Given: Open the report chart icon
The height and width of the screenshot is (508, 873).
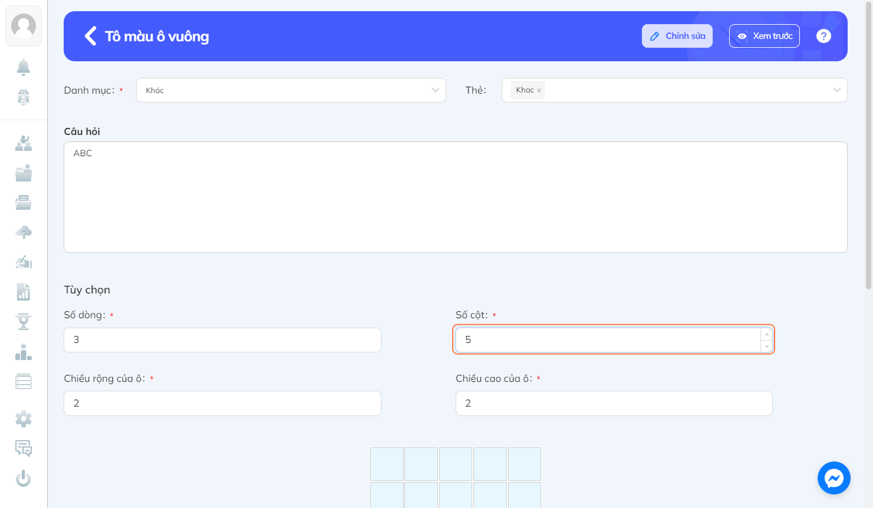Looking at the screenshot, I should pos(24,292).
